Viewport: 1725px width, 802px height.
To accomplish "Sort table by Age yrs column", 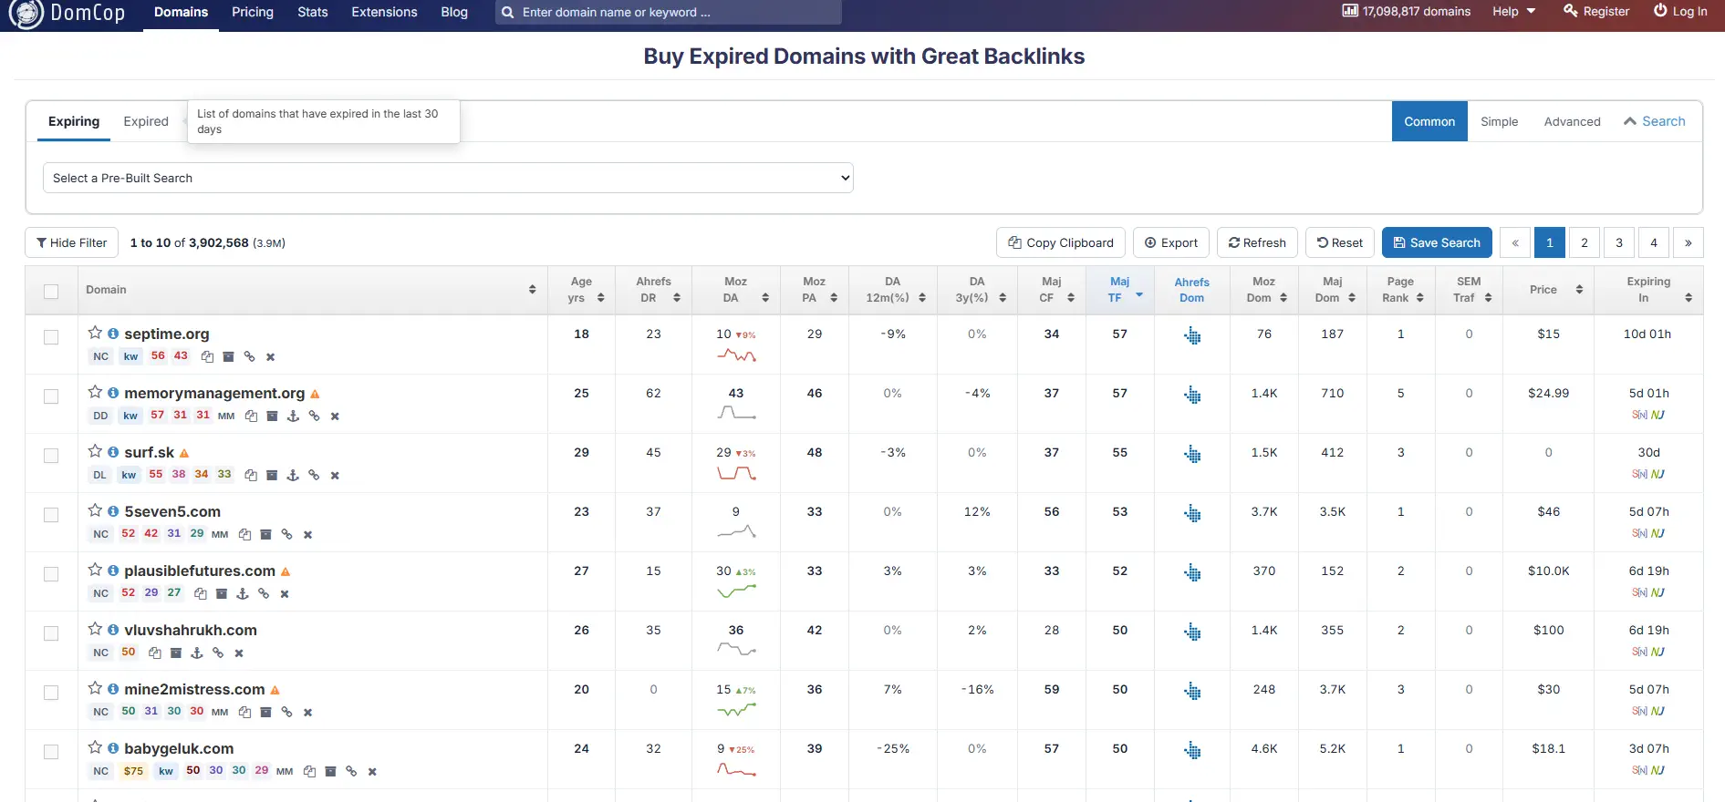I will pyautogui.click(x=581, y=290).
